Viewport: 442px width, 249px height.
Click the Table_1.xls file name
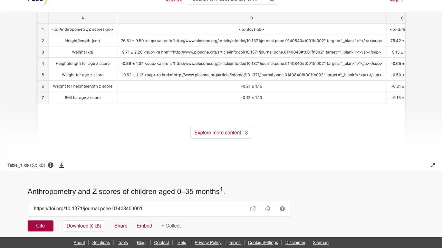click(x=18, y=165)
